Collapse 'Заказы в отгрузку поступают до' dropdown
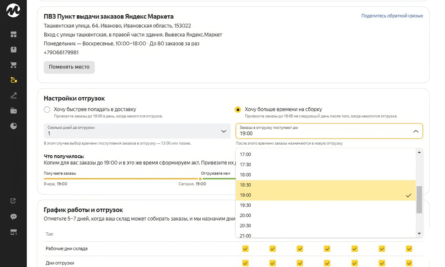 pos(329,131)
